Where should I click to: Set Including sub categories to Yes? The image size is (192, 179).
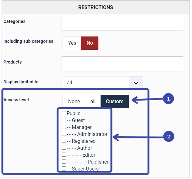pyautogui.click(x=72, y=43)
